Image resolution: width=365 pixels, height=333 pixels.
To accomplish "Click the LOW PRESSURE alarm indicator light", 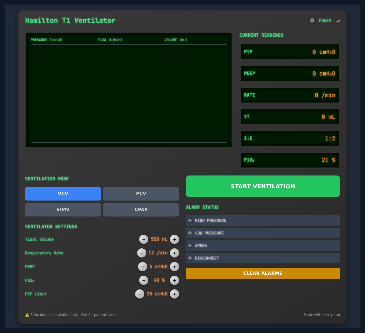I will (x=190, y=233).
